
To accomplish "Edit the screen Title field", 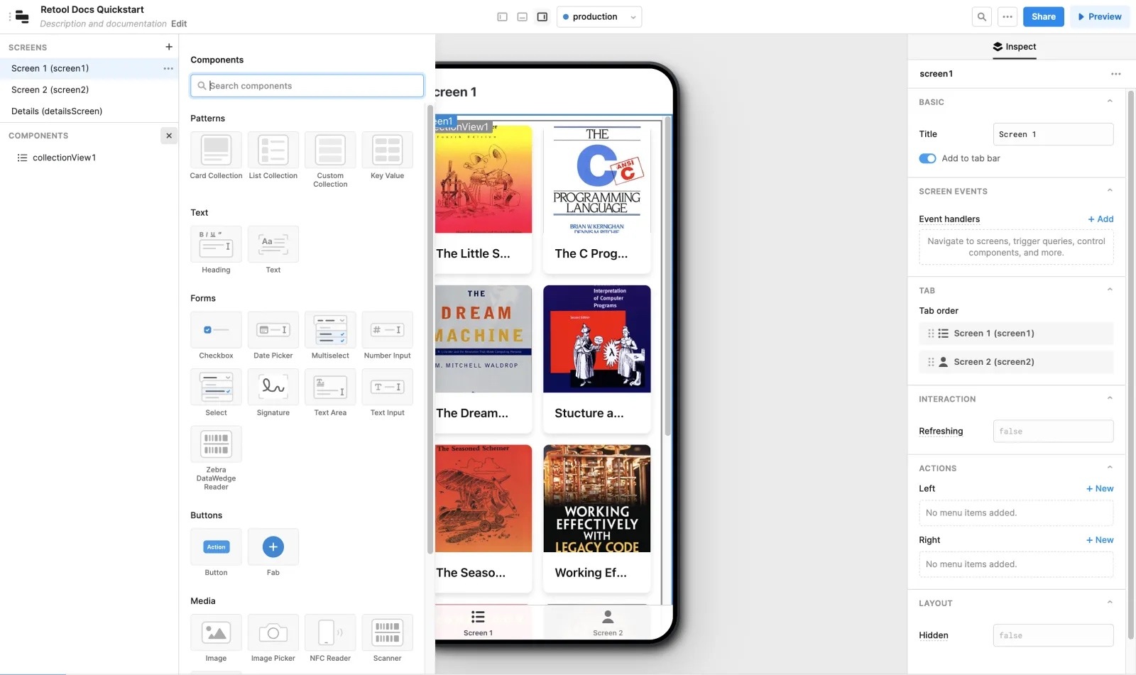I will click(x=1053, y=134).
